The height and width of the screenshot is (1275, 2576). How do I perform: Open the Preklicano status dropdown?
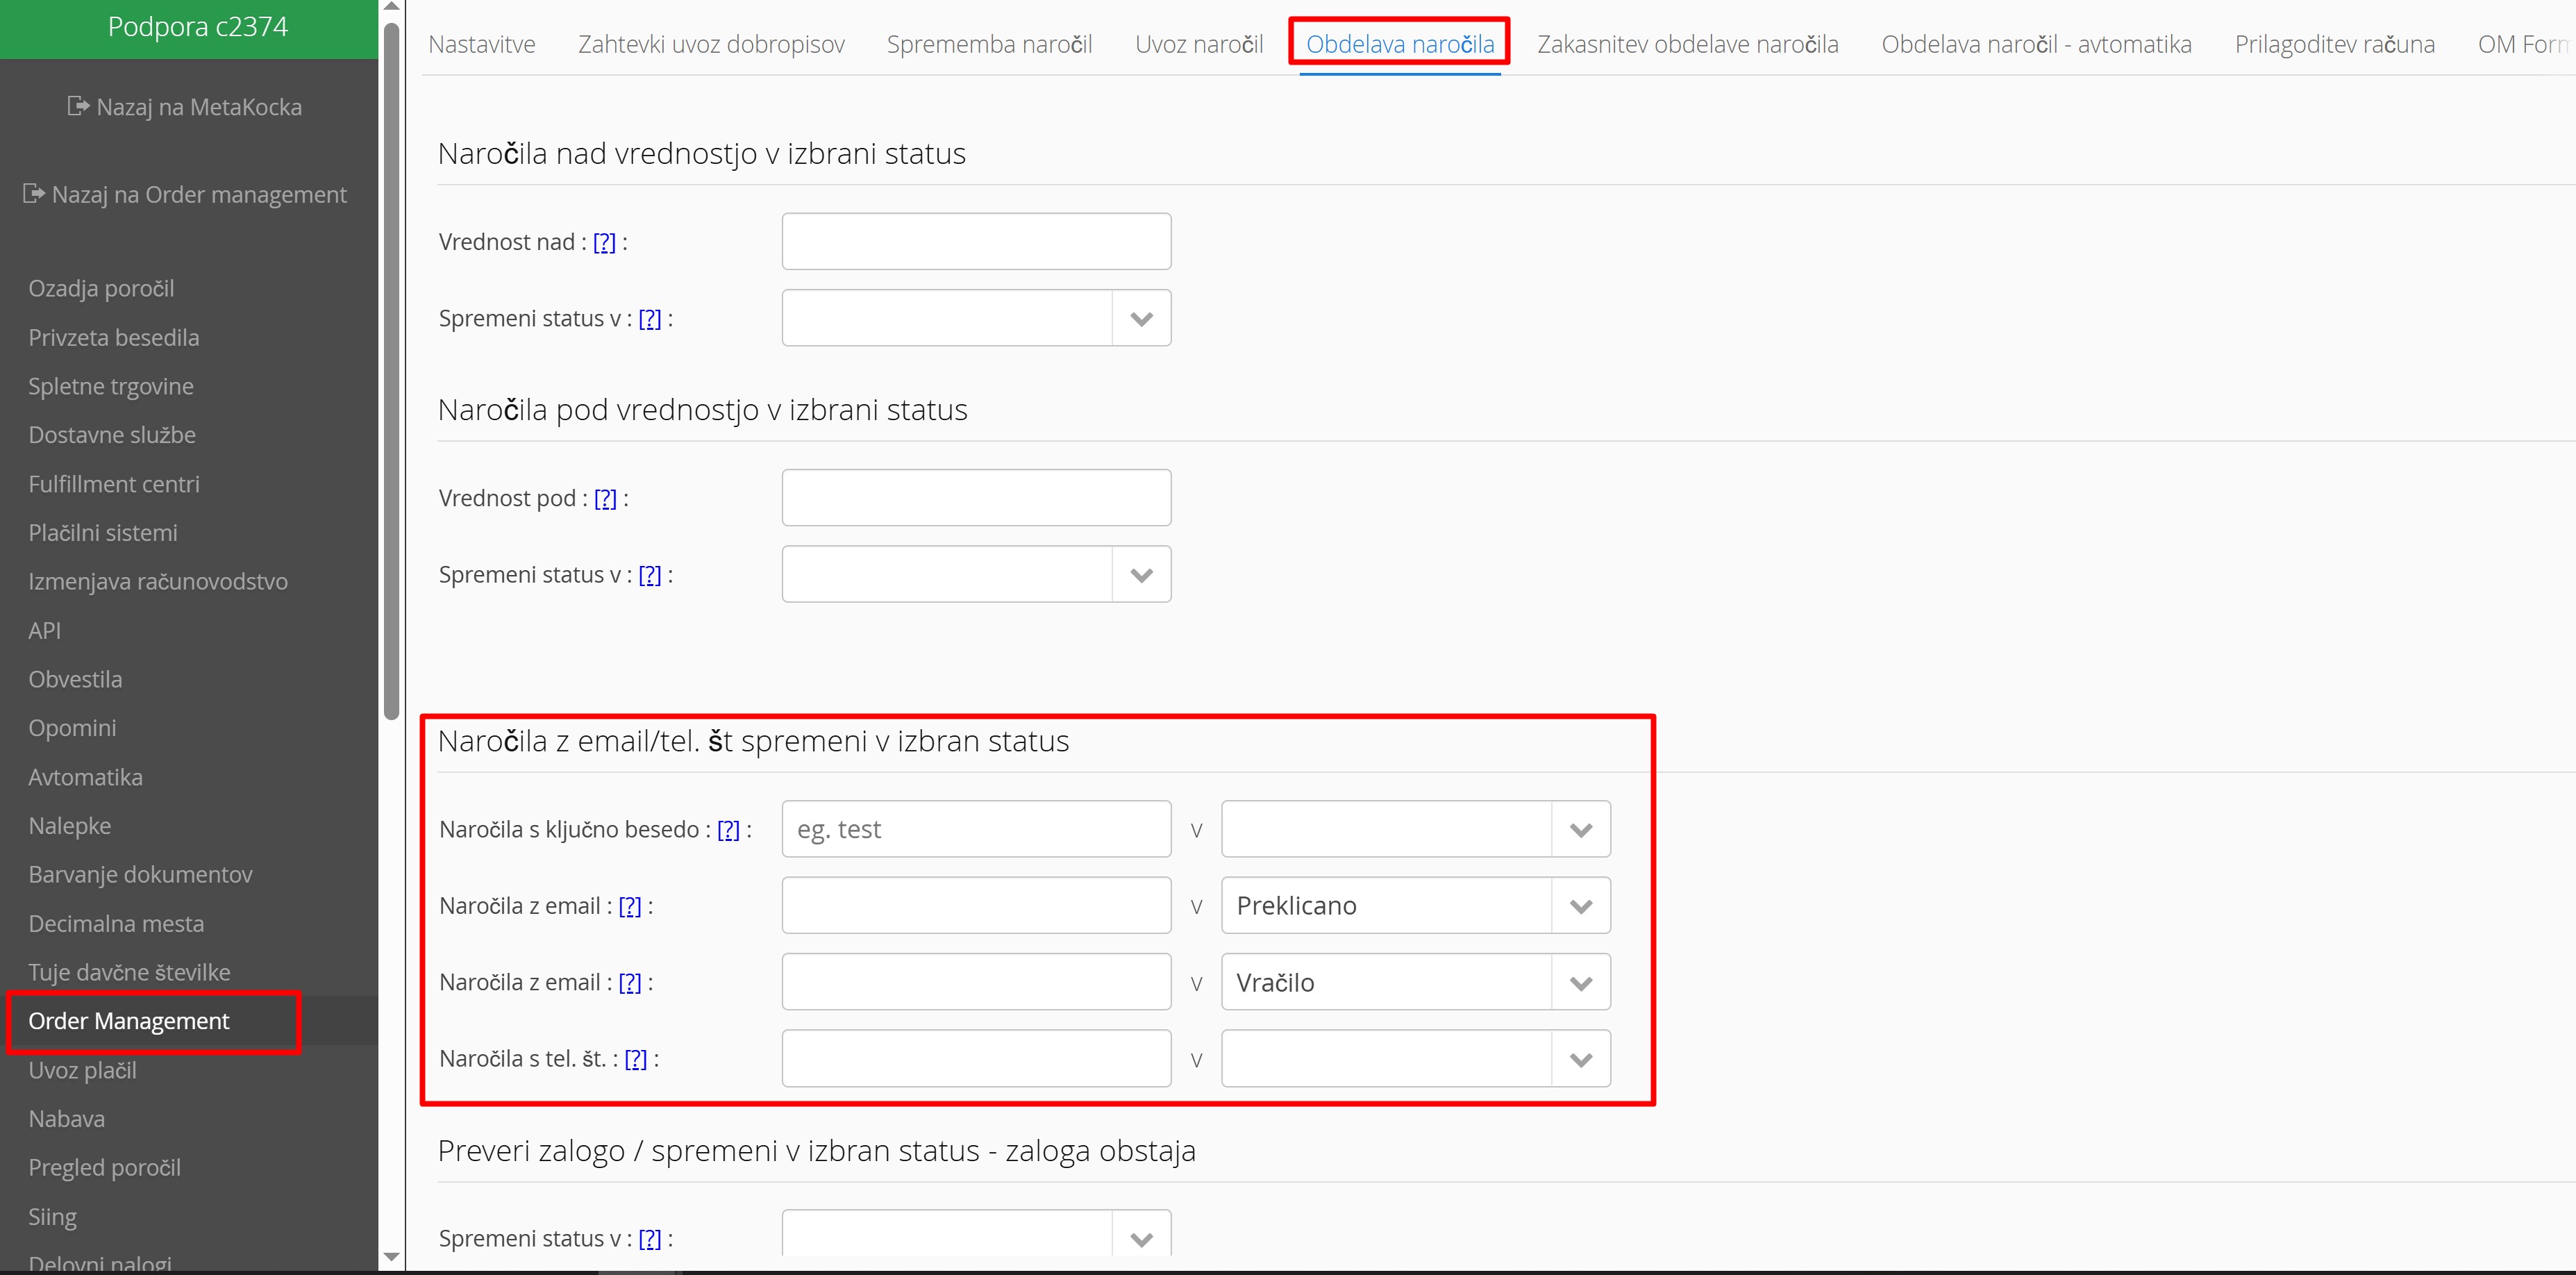pyautogui.click(x=1581, y=906)
